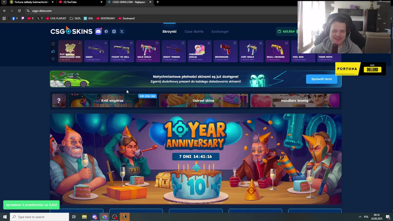Open the ZIGGY skin drop
393x221 pixels.
[96, 51]
